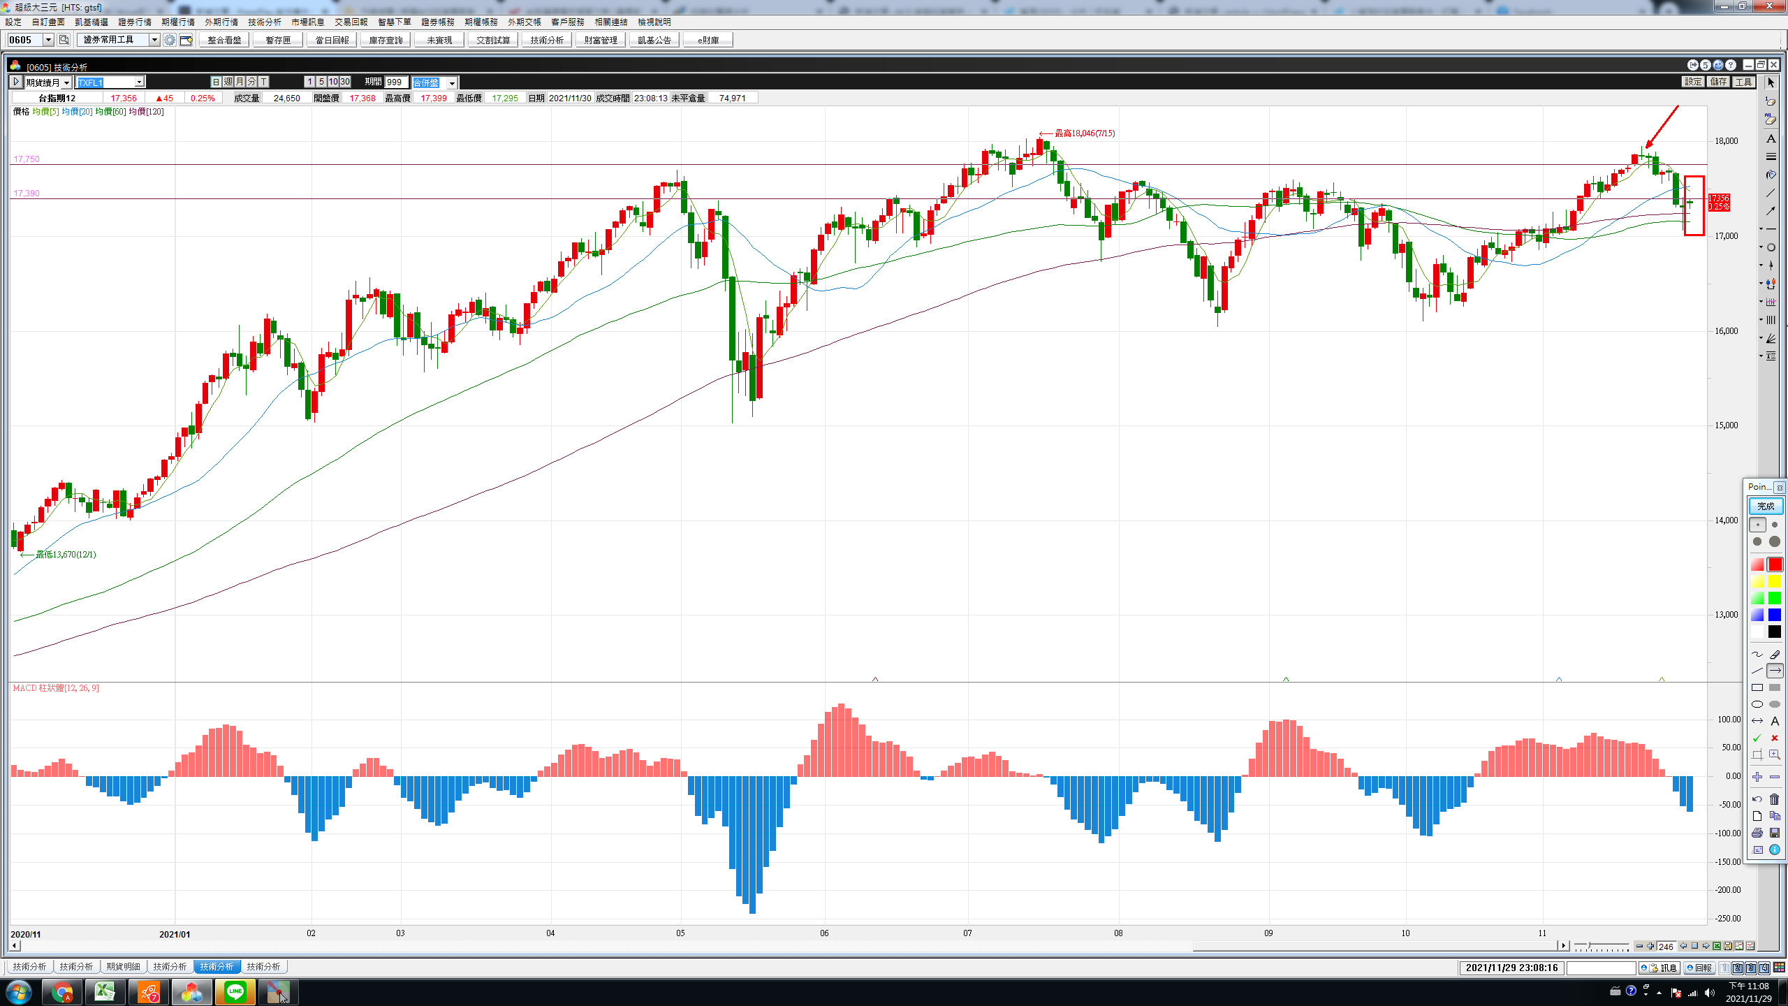Click the floppy disk save icon
The width and height of the screenshot is (1788, 1006).
1775,833
